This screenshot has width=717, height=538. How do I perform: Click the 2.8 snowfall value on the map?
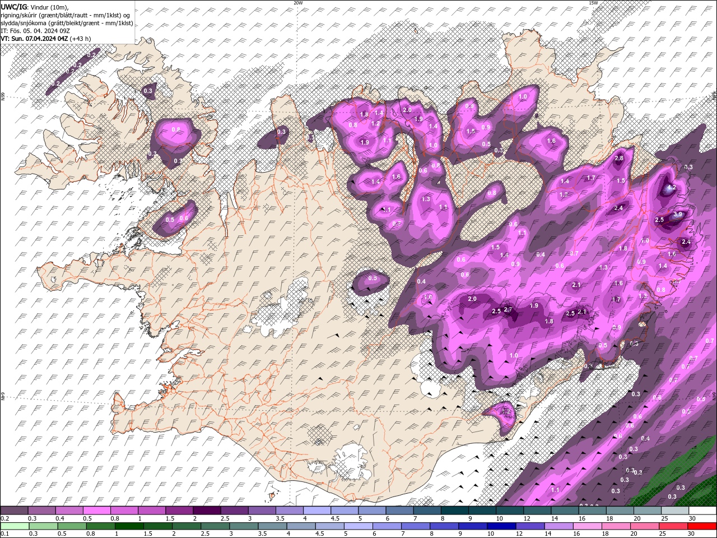619,159
